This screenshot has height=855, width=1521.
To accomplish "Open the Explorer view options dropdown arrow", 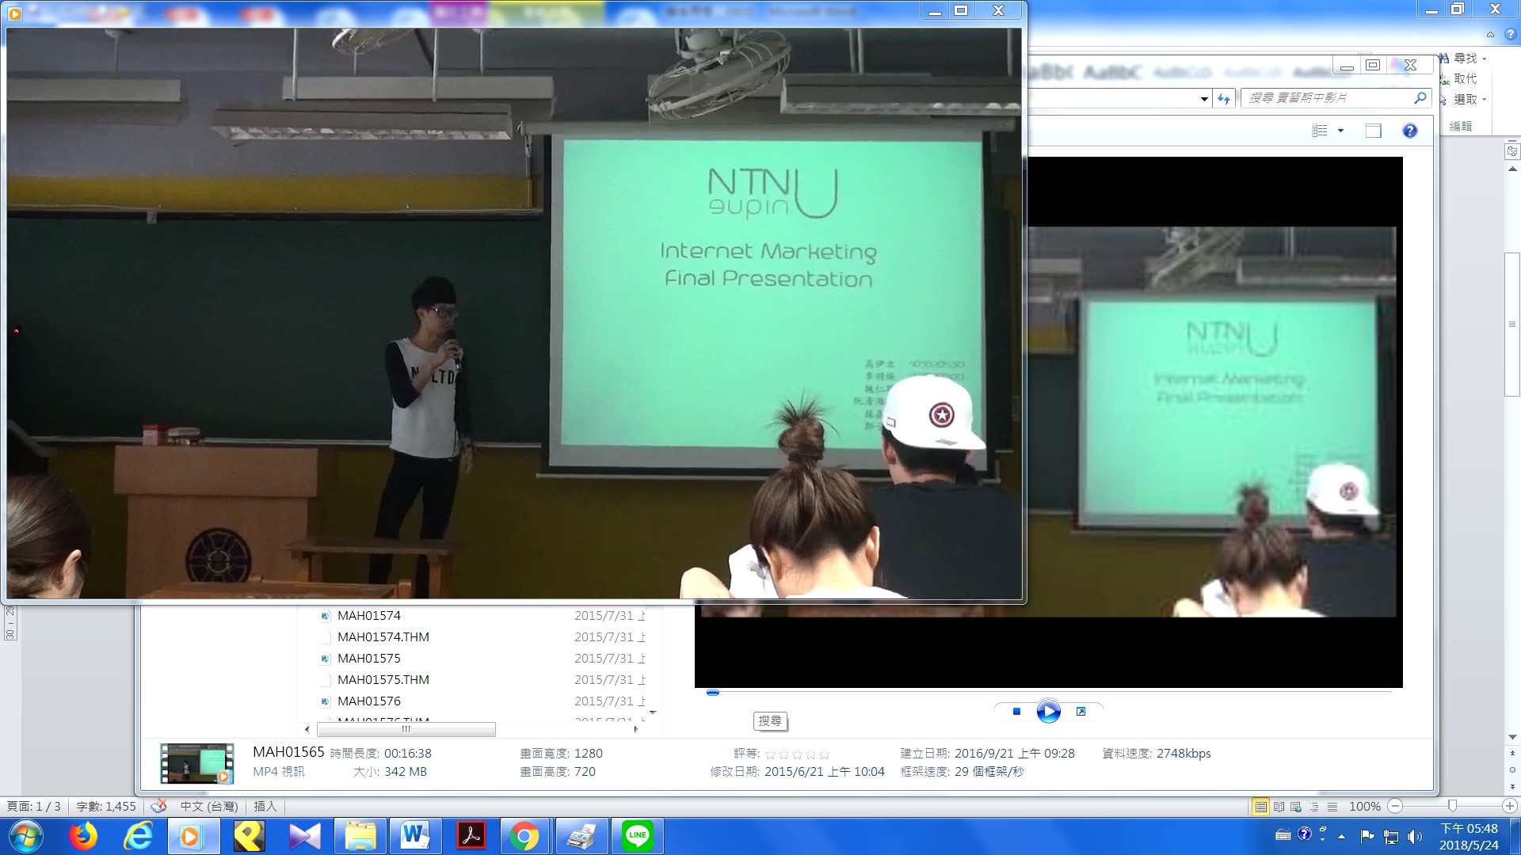I will click(x=1340, y=131).
